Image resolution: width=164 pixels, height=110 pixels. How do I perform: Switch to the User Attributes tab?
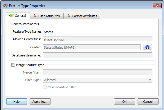[x=46, y=16]
